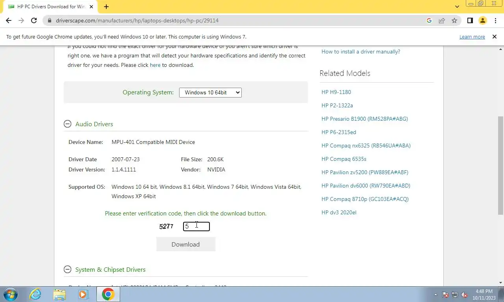
Task: Select the HP PC Drivers Download tab
Action: click(51, 7)
